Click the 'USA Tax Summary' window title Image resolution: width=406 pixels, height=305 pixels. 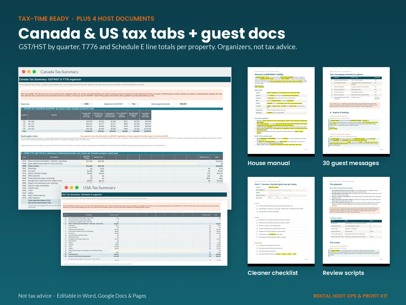[99, 188]
